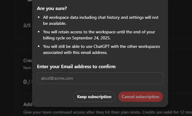Confirm with the red Cancel subscription button
Viewport: 192px width, 116px height.
(x=140, y=97)
